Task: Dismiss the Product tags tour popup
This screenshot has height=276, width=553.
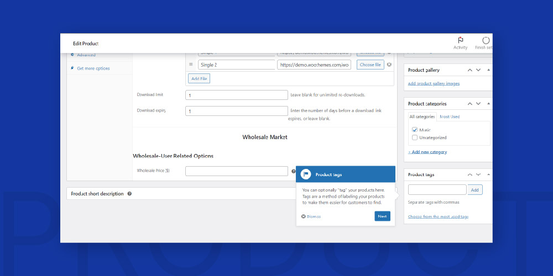Action: click(311, 216)
